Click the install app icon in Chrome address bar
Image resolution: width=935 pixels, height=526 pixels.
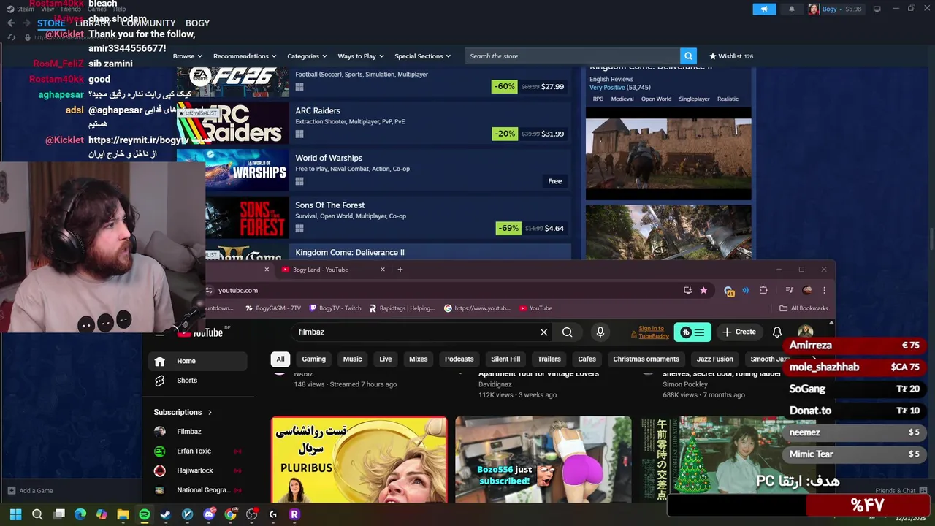point(687,290)
